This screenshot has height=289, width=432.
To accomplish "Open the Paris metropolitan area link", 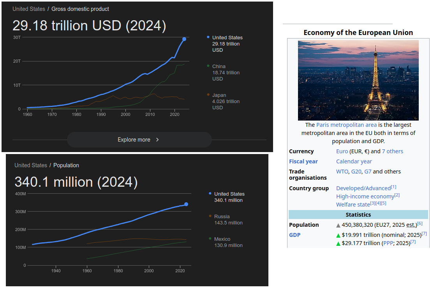I will pos(346,125).
